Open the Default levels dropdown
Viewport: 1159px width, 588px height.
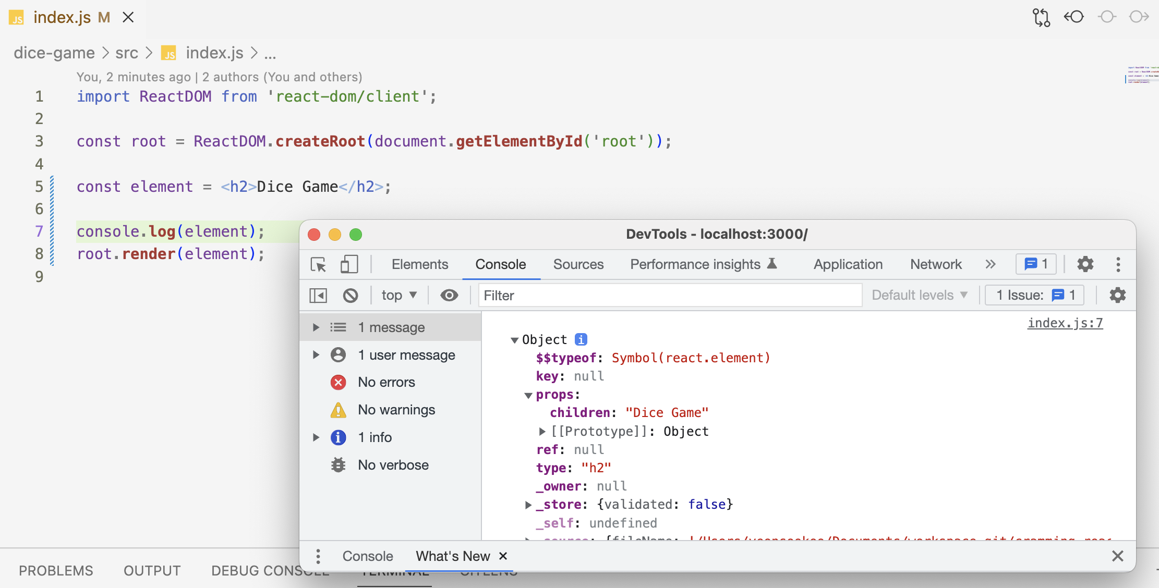tap(919, 296)
